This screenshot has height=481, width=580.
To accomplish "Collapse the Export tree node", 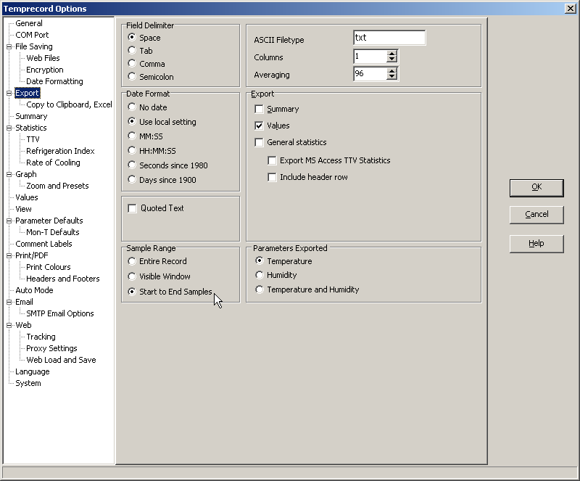I will [9, 93].
